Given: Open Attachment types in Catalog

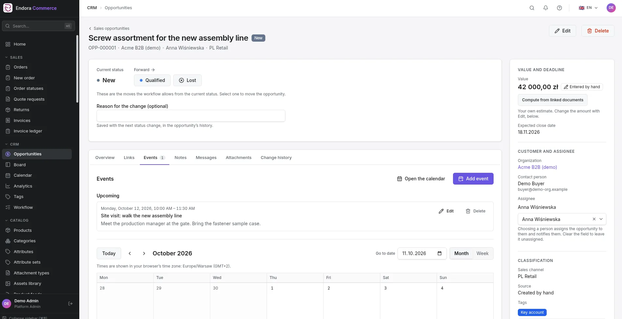Looking at the screenshot, I should 37,273.
